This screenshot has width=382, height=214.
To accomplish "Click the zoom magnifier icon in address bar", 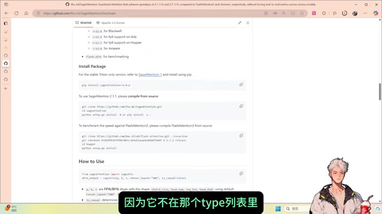I will point(284,13).
